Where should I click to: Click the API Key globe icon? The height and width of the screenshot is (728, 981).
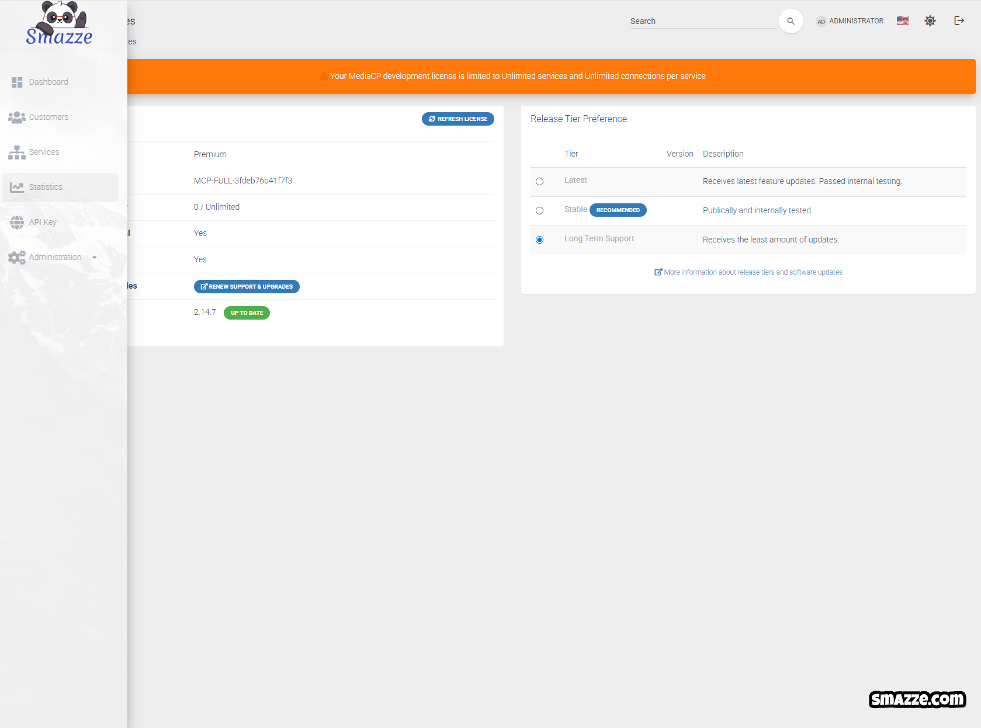click(17, 223)
